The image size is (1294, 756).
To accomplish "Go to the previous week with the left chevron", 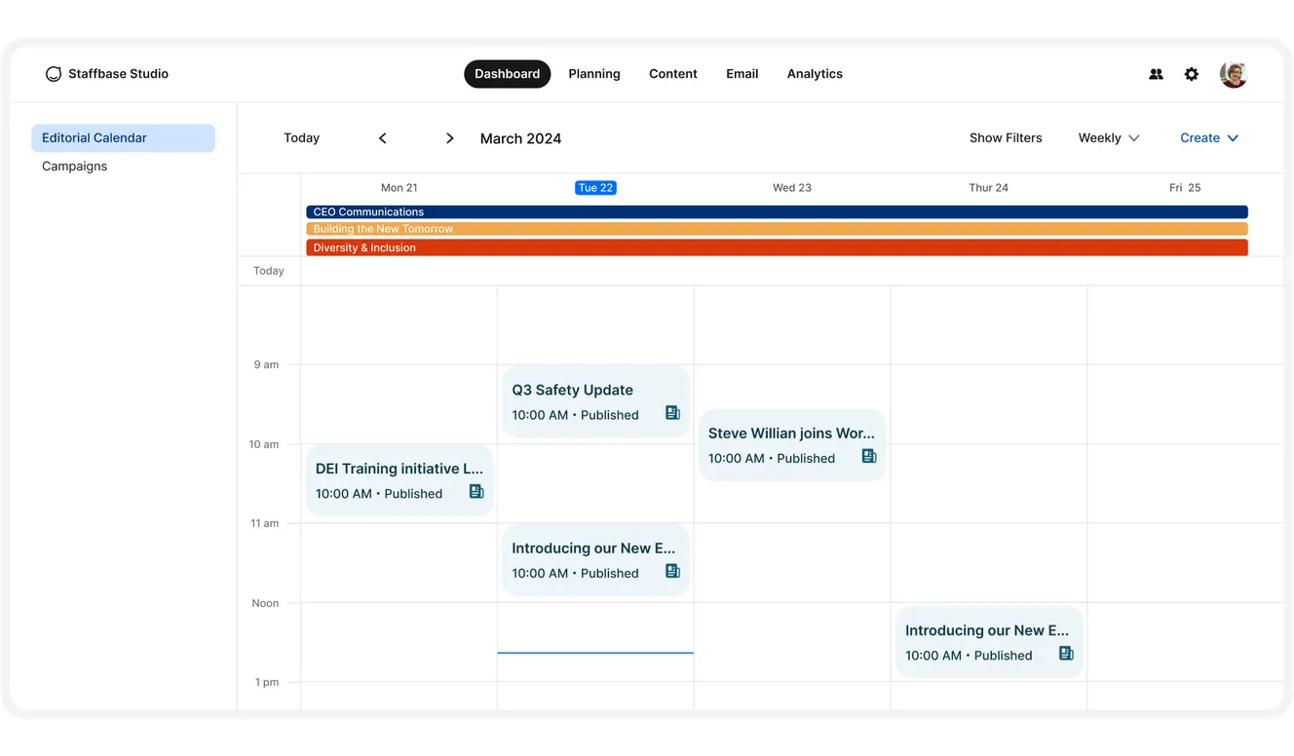I will coord(382,137).
